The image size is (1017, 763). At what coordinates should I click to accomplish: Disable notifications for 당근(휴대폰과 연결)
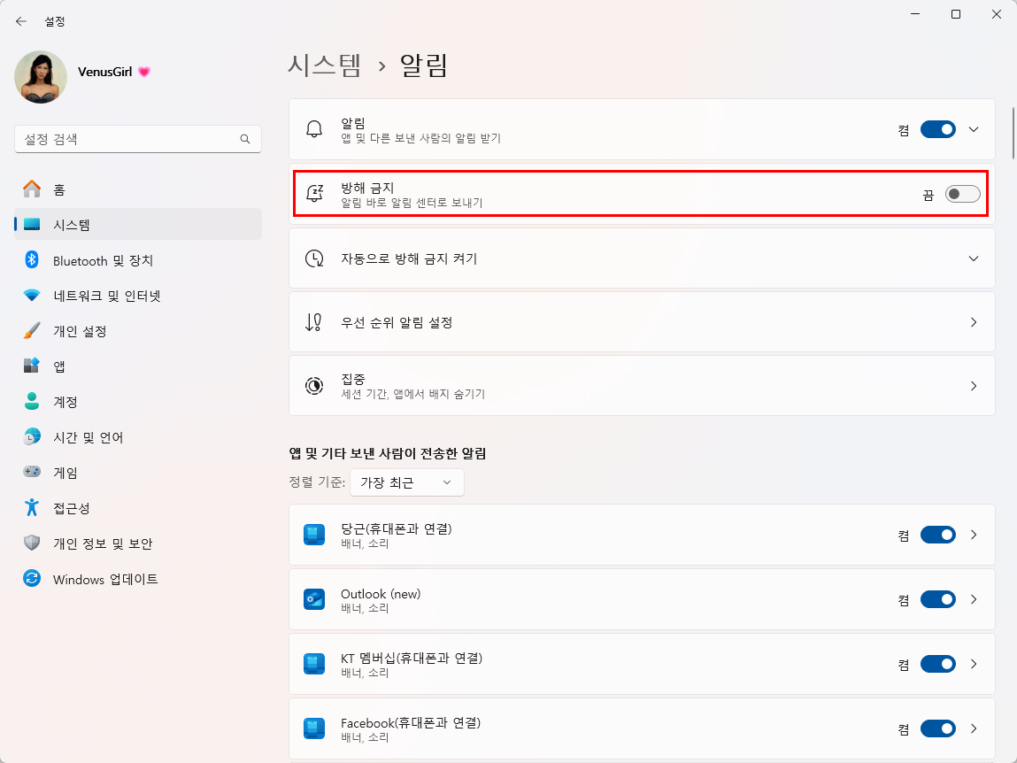coord(938,535)
